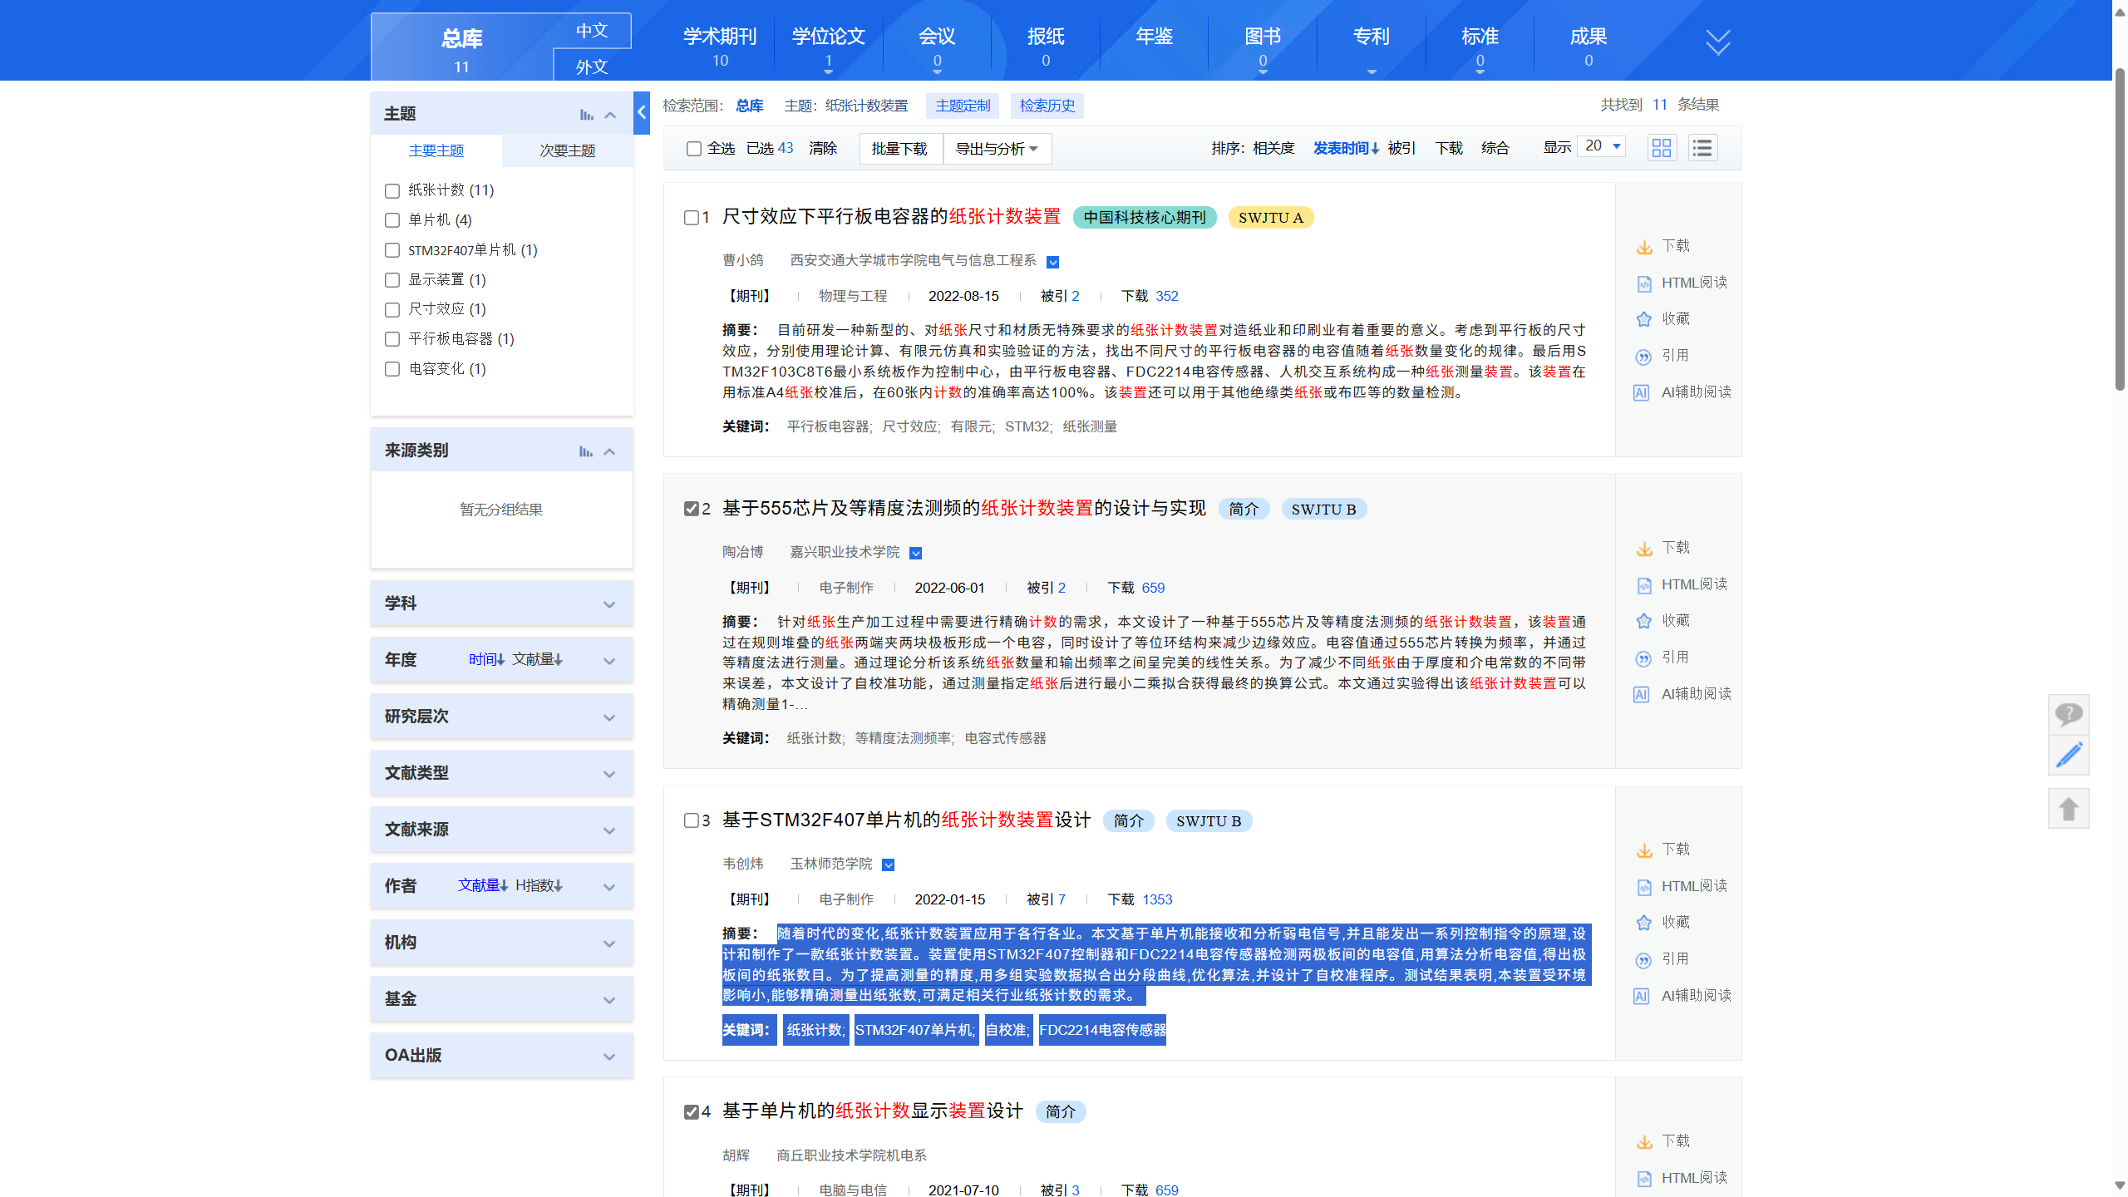
Task: Change results per page display dropdown 20
Action: (x=1602, y=146)
